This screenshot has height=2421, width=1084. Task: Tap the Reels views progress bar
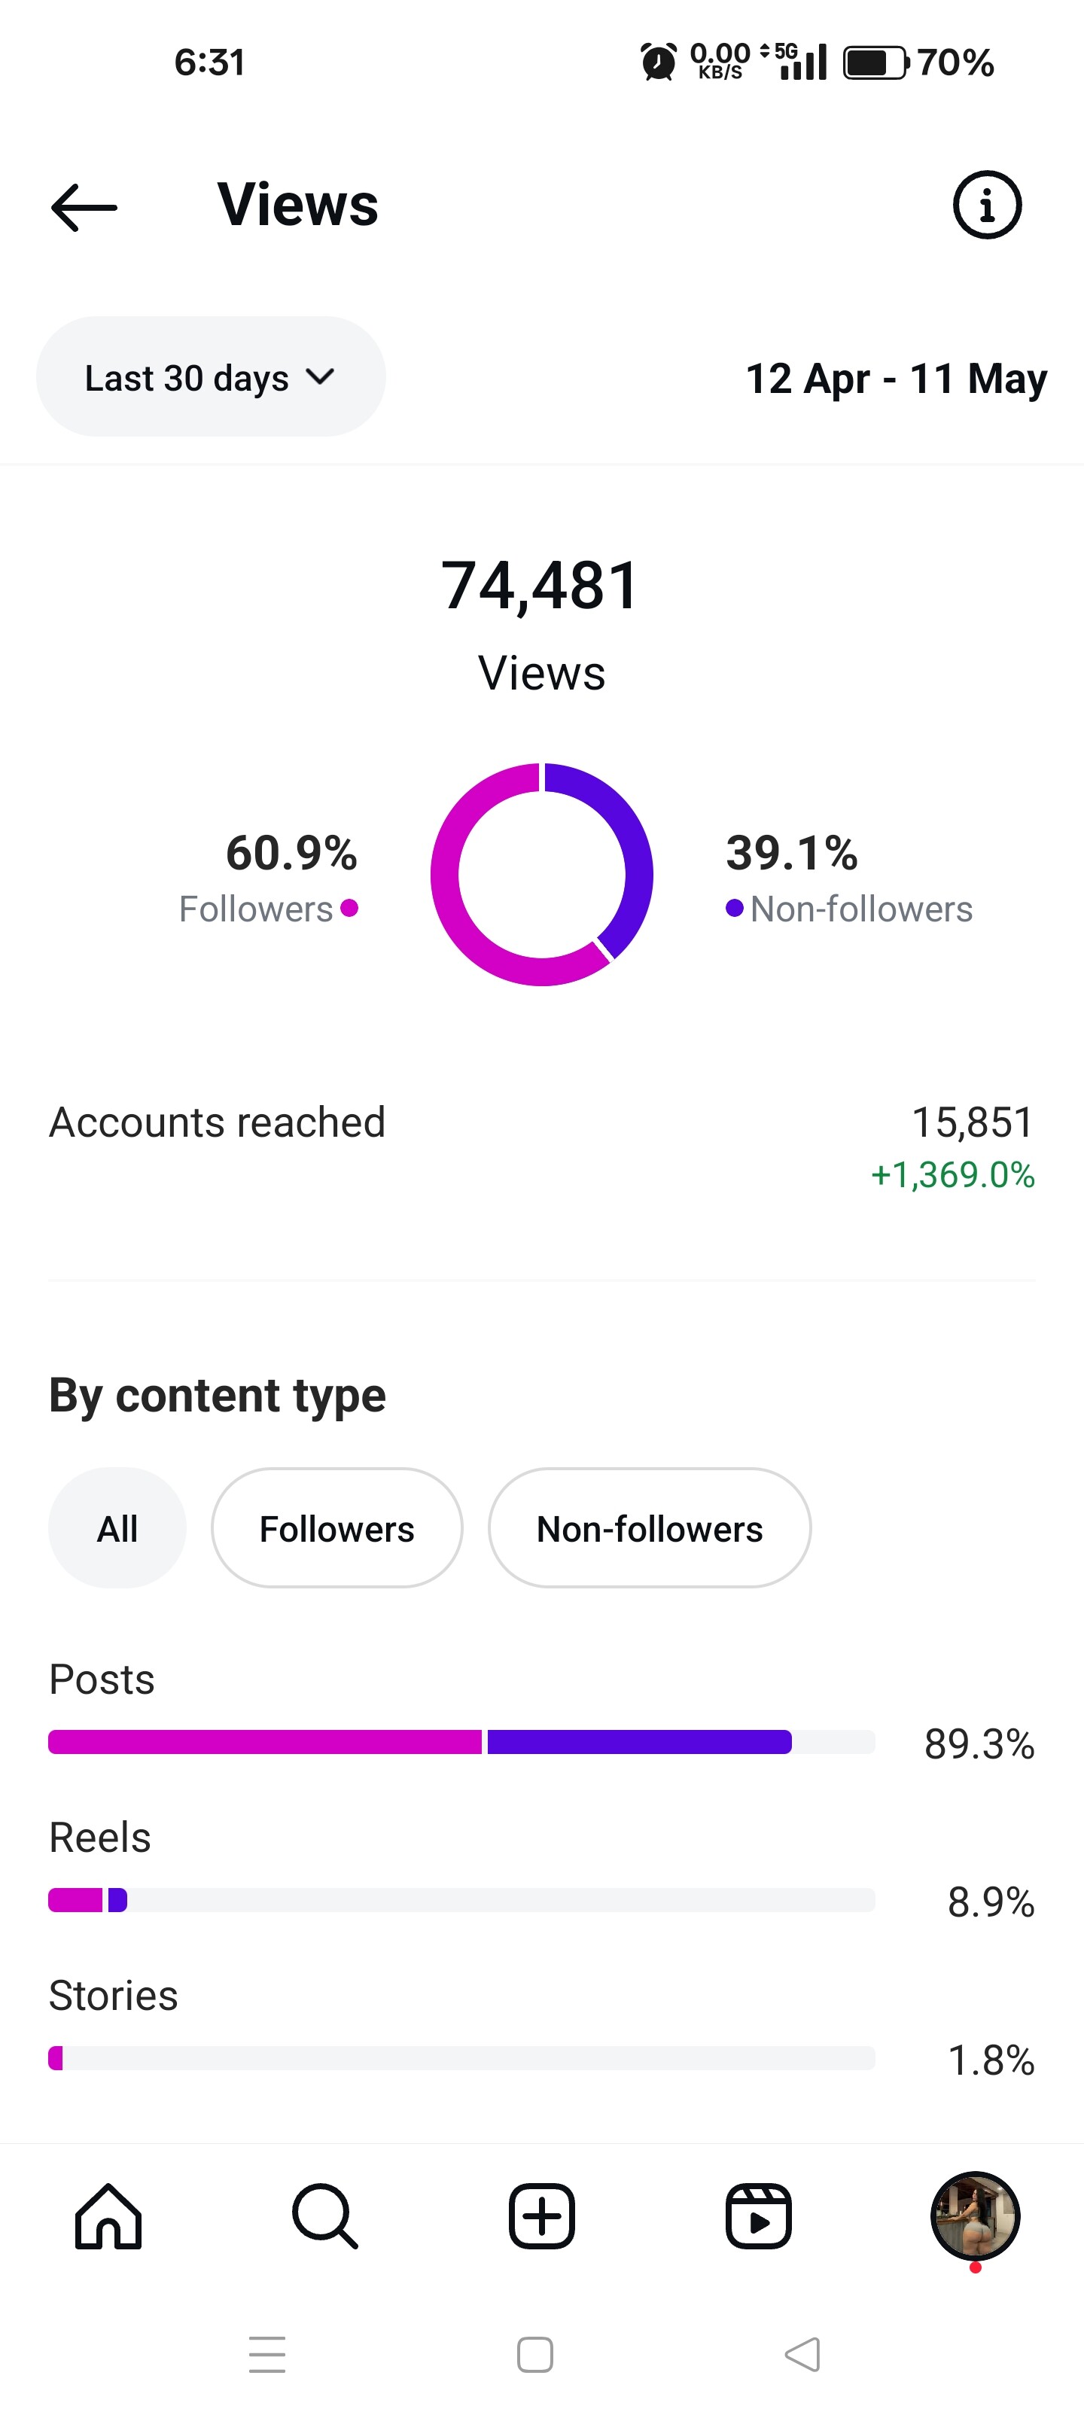(461, 1900)
